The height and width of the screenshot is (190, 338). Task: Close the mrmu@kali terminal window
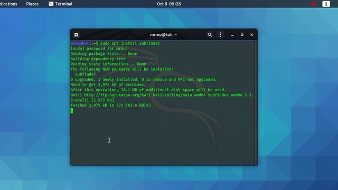coord(251,35)
